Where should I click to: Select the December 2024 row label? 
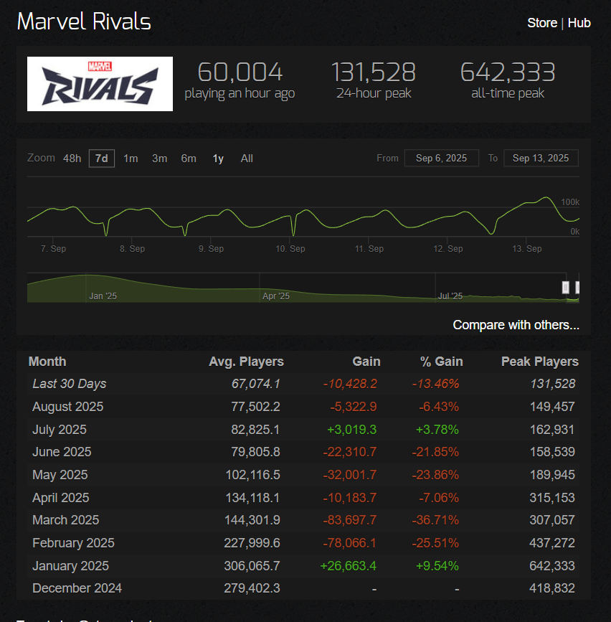(x=77, y=588)
